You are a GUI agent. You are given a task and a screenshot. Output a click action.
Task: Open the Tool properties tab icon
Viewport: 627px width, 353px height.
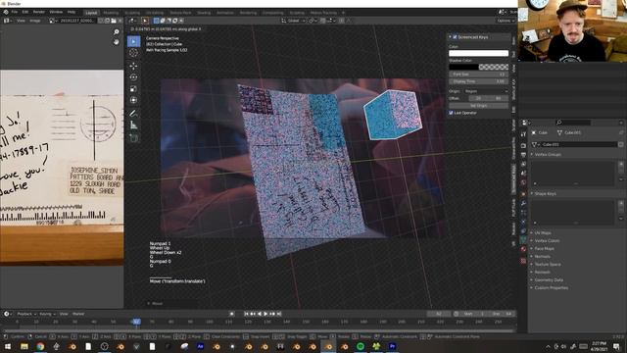click(x=523, y=135)
